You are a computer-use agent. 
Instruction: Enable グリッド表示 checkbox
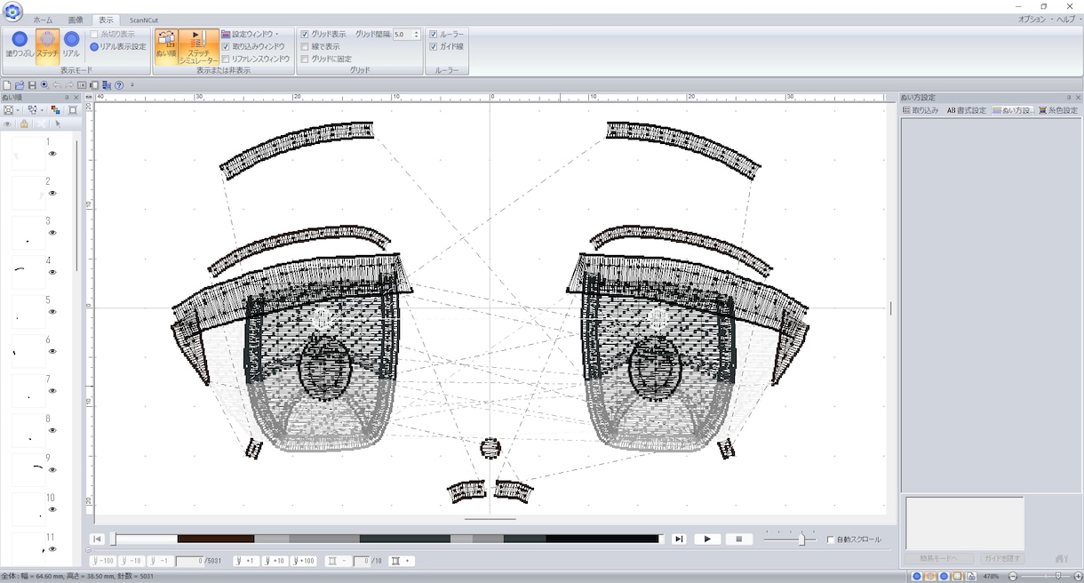pyautogui.click(x=305, y=34)
